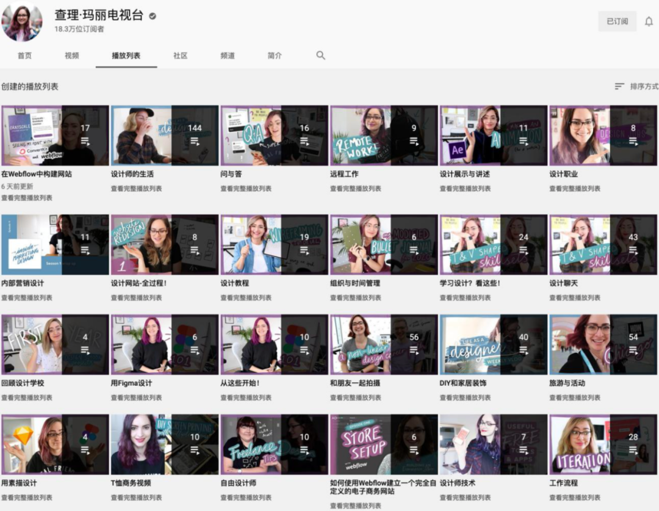The height and width of the screenshot is (511, 659).
Task: Open the 在Webflow中构建网站 playlist thumbnail
Action: coord(55,136)
